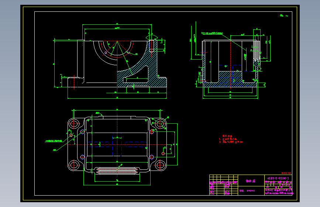Select the part name "轴承座" in title block
Image resolution: width=320 pixels, height=207 pixels.
[x=250, y=181]
